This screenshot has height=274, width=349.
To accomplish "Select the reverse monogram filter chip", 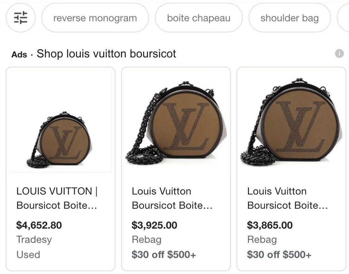I will (95, 18).
